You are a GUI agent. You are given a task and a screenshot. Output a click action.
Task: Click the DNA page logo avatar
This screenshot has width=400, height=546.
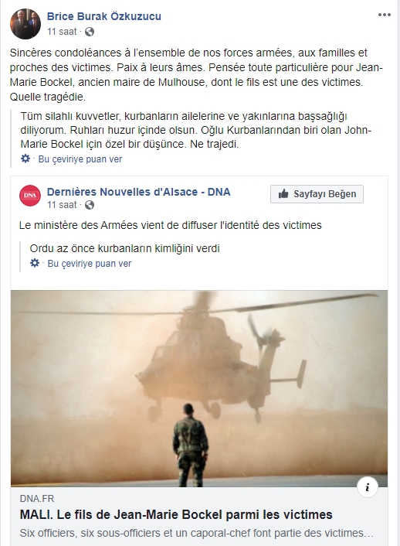point(30,196)
